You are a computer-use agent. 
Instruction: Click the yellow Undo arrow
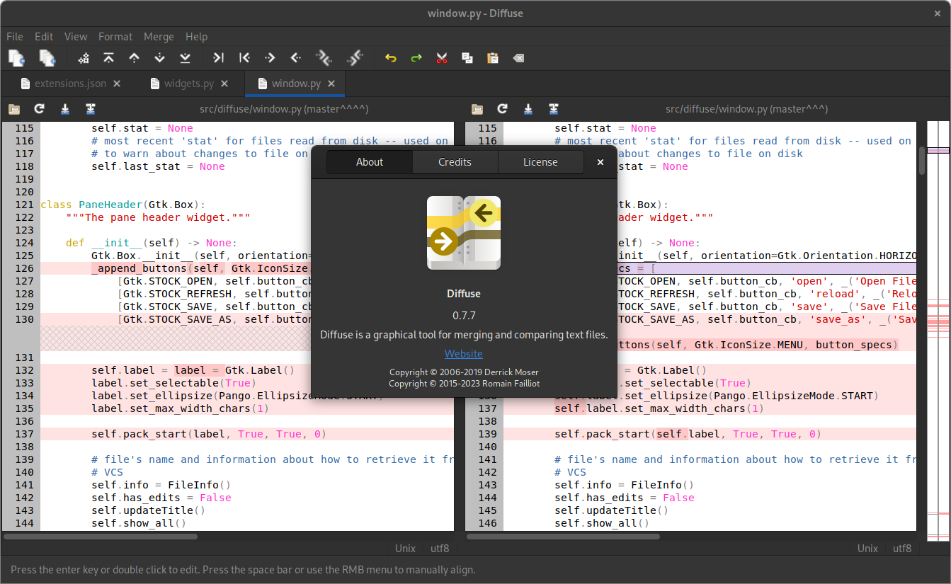point(390,58)
